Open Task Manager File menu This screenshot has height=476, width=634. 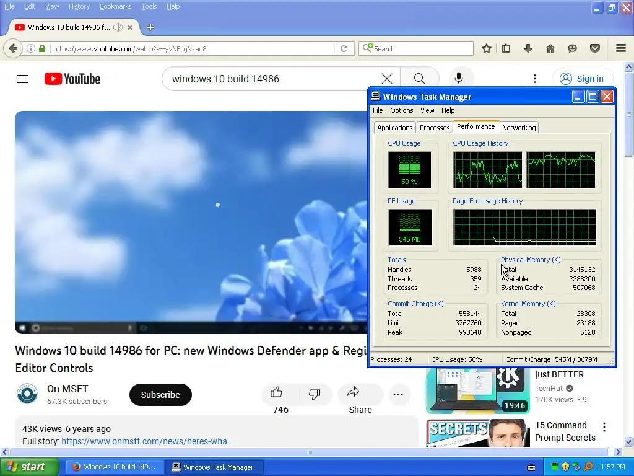[378, 110]
